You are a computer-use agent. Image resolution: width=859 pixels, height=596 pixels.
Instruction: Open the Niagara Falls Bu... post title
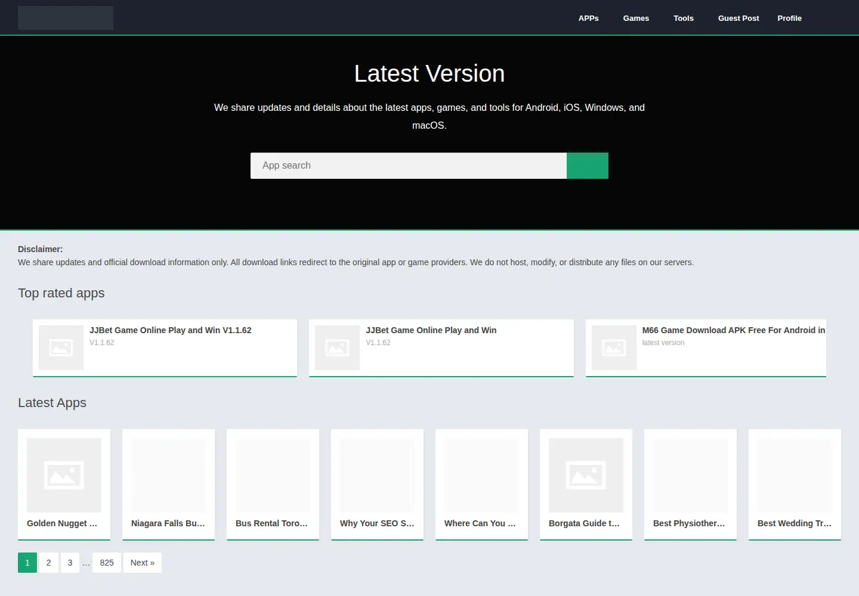click(168, 523)
